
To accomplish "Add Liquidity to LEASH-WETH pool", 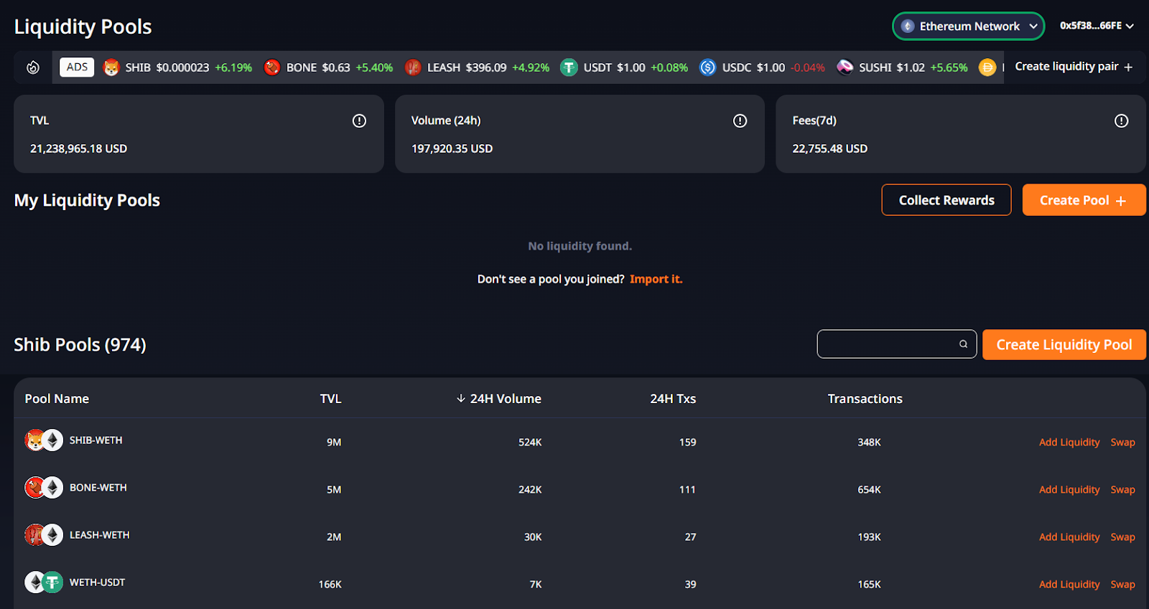I will [1069, 537].
